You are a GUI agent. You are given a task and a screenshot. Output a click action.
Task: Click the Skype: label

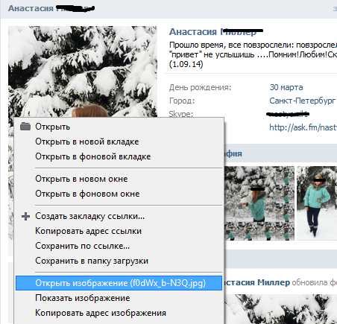pyautogui.click(x=181, y=114)
